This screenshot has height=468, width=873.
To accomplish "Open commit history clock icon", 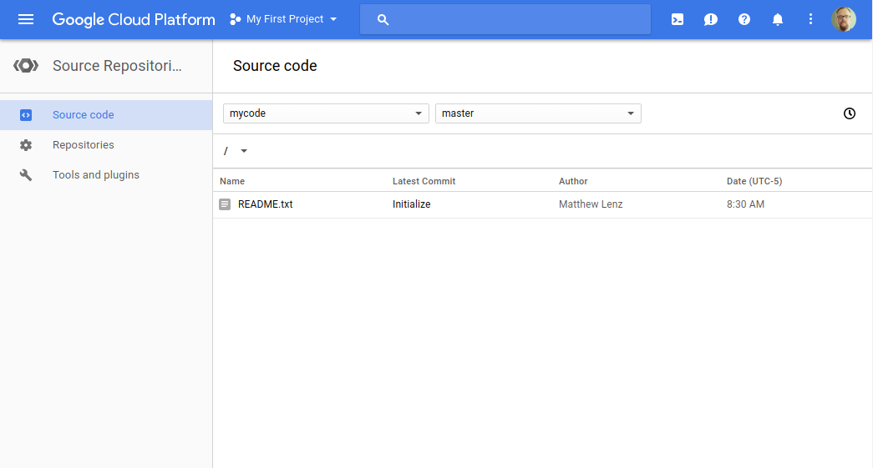I will pos(849,113).
